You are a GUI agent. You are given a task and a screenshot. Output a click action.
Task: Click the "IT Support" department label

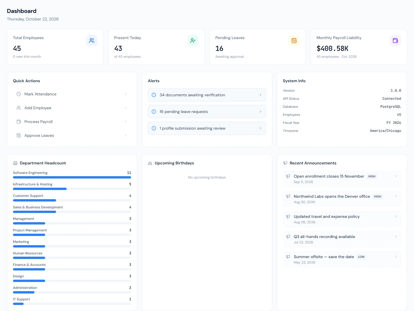pos(21,299)
